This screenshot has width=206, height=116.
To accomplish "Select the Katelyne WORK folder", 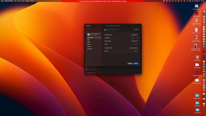I will click(x=197, y=95).
